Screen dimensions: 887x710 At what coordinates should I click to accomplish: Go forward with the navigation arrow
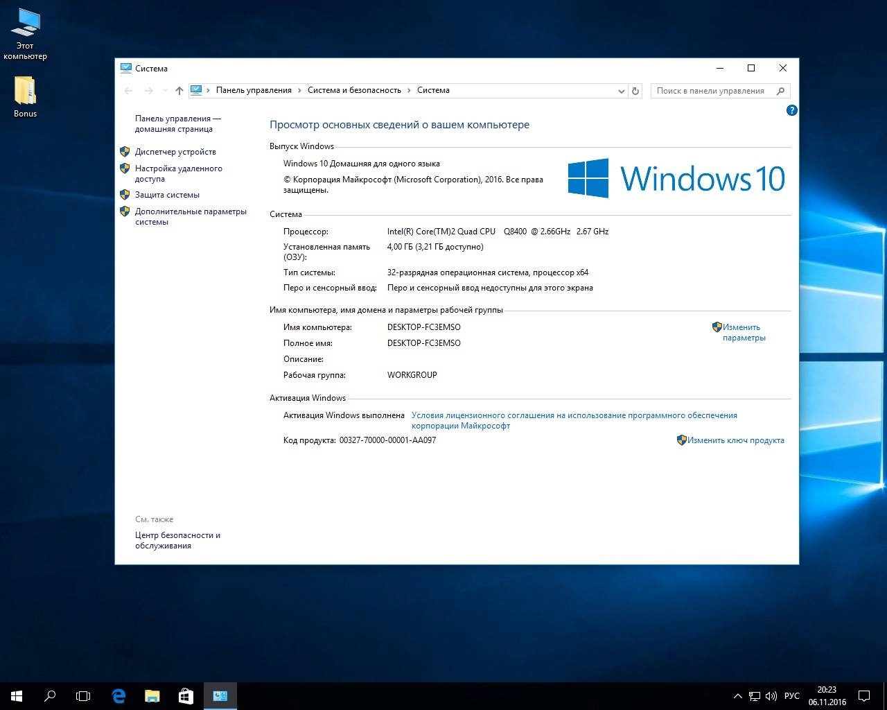(x=148, y=90)
